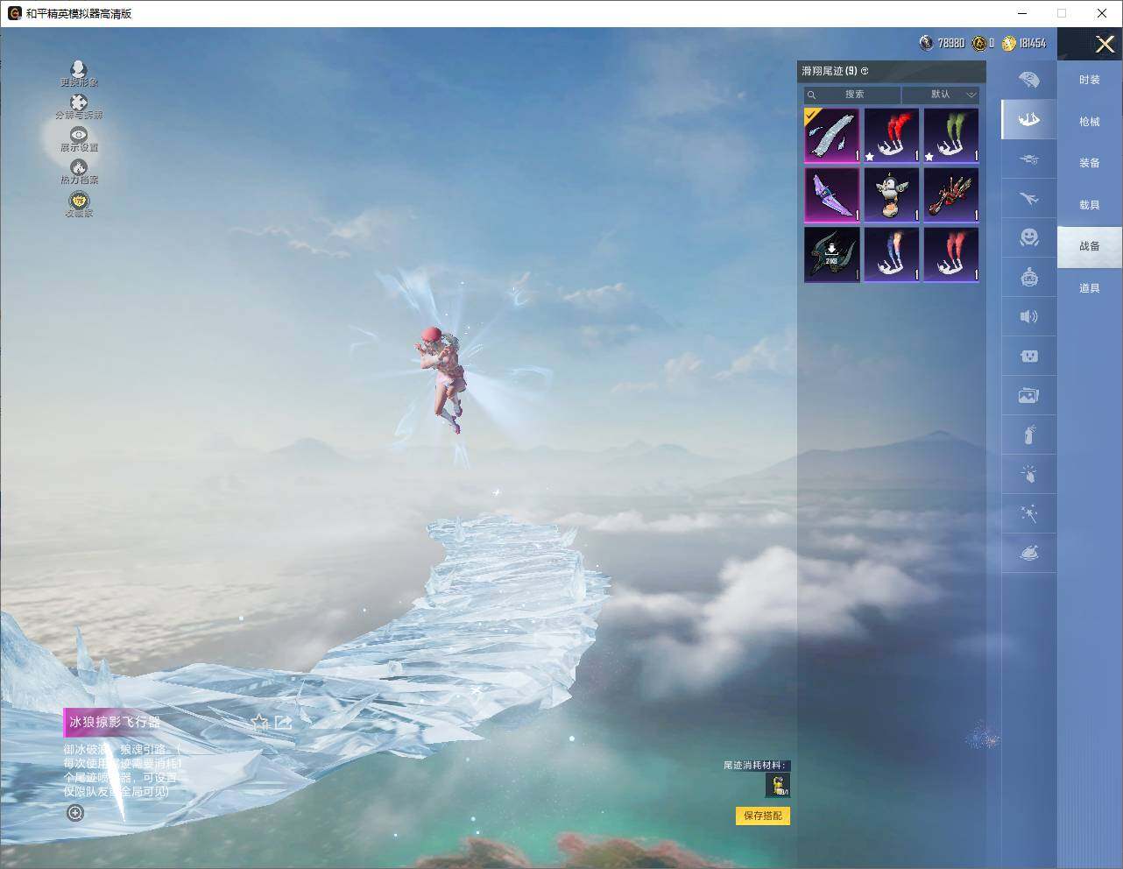
Task: Click the help icon beside 滑翔尾迹 (9)
Action: pyautogui.click(x=865, y=71)
